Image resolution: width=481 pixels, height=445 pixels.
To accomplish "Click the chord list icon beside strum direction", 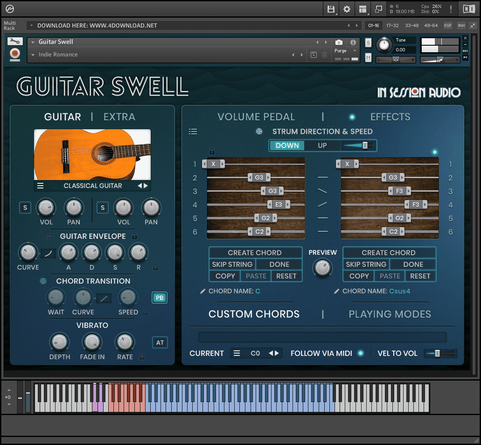I will (193, 132).
